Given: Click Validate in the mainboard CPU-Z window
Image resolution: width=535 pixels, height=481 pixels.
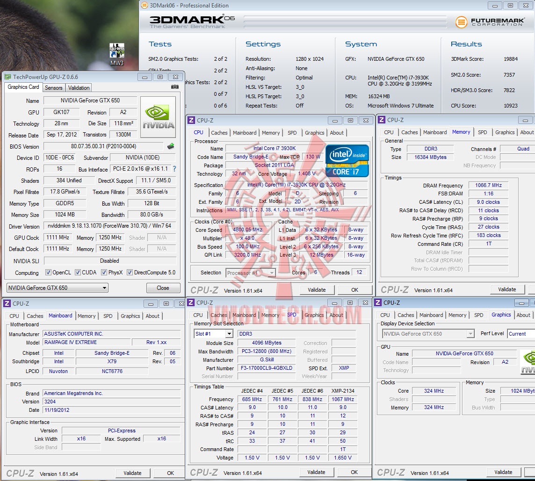Looking at the screenshot, I should [132, 473].
